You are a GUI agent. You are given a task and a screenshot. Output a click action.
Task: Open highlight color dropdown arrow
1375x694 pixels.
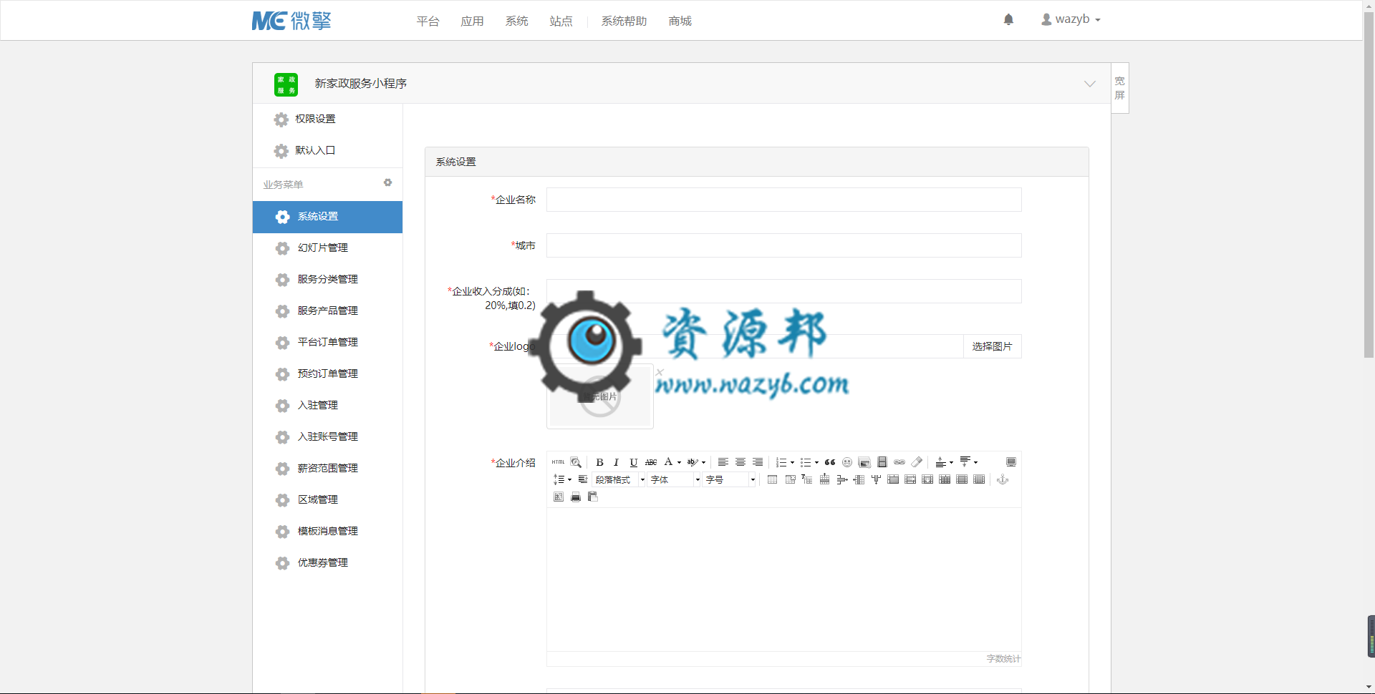point(703,462)
